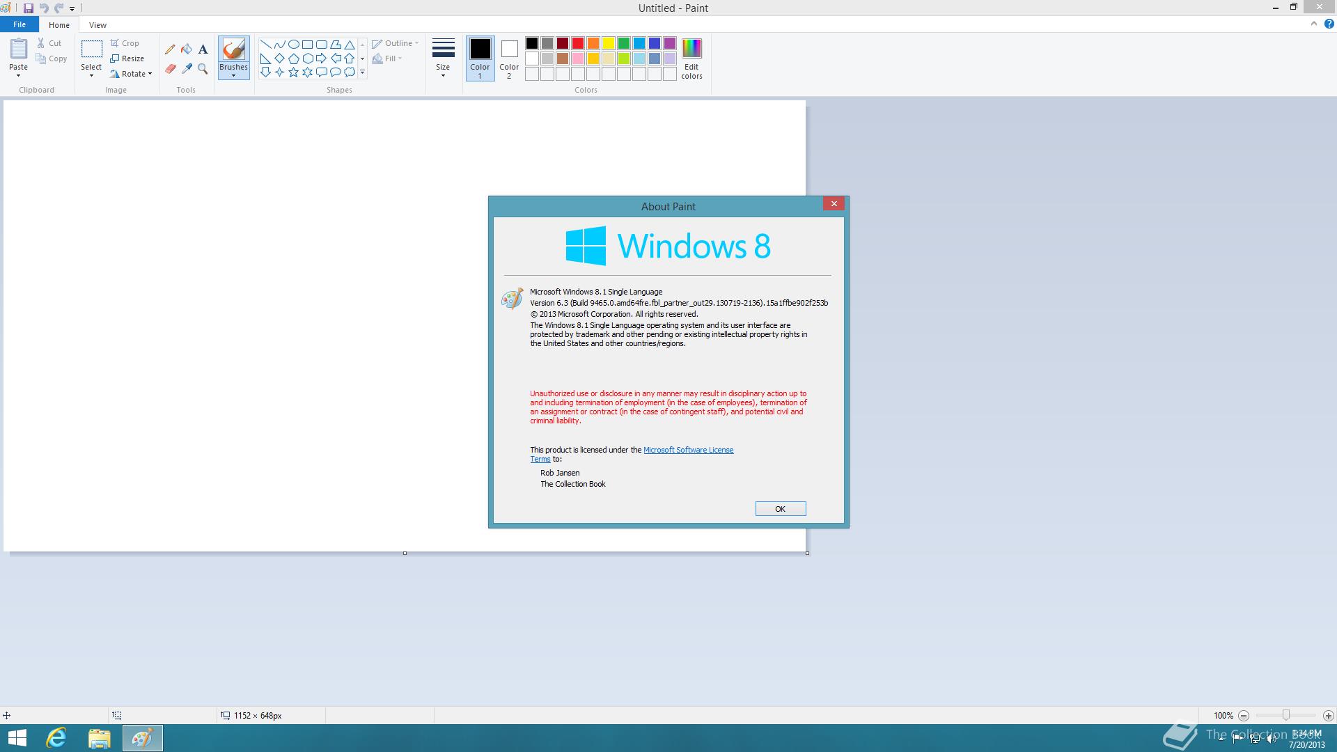Viewport: 1337px width, 752px height.
Task: Choose the Diamond shape
Action: pos(279,58)
